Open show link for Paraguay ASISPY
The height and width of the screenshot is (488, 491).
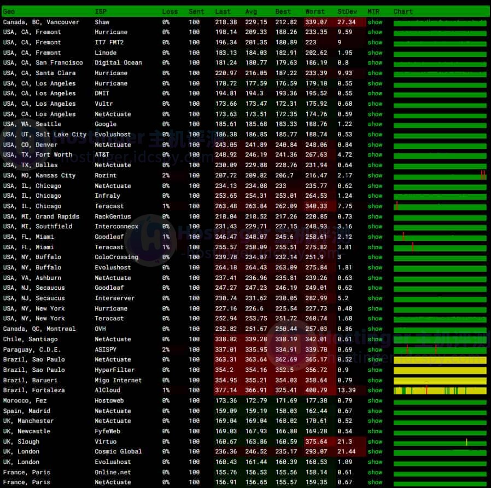point(375,349)
